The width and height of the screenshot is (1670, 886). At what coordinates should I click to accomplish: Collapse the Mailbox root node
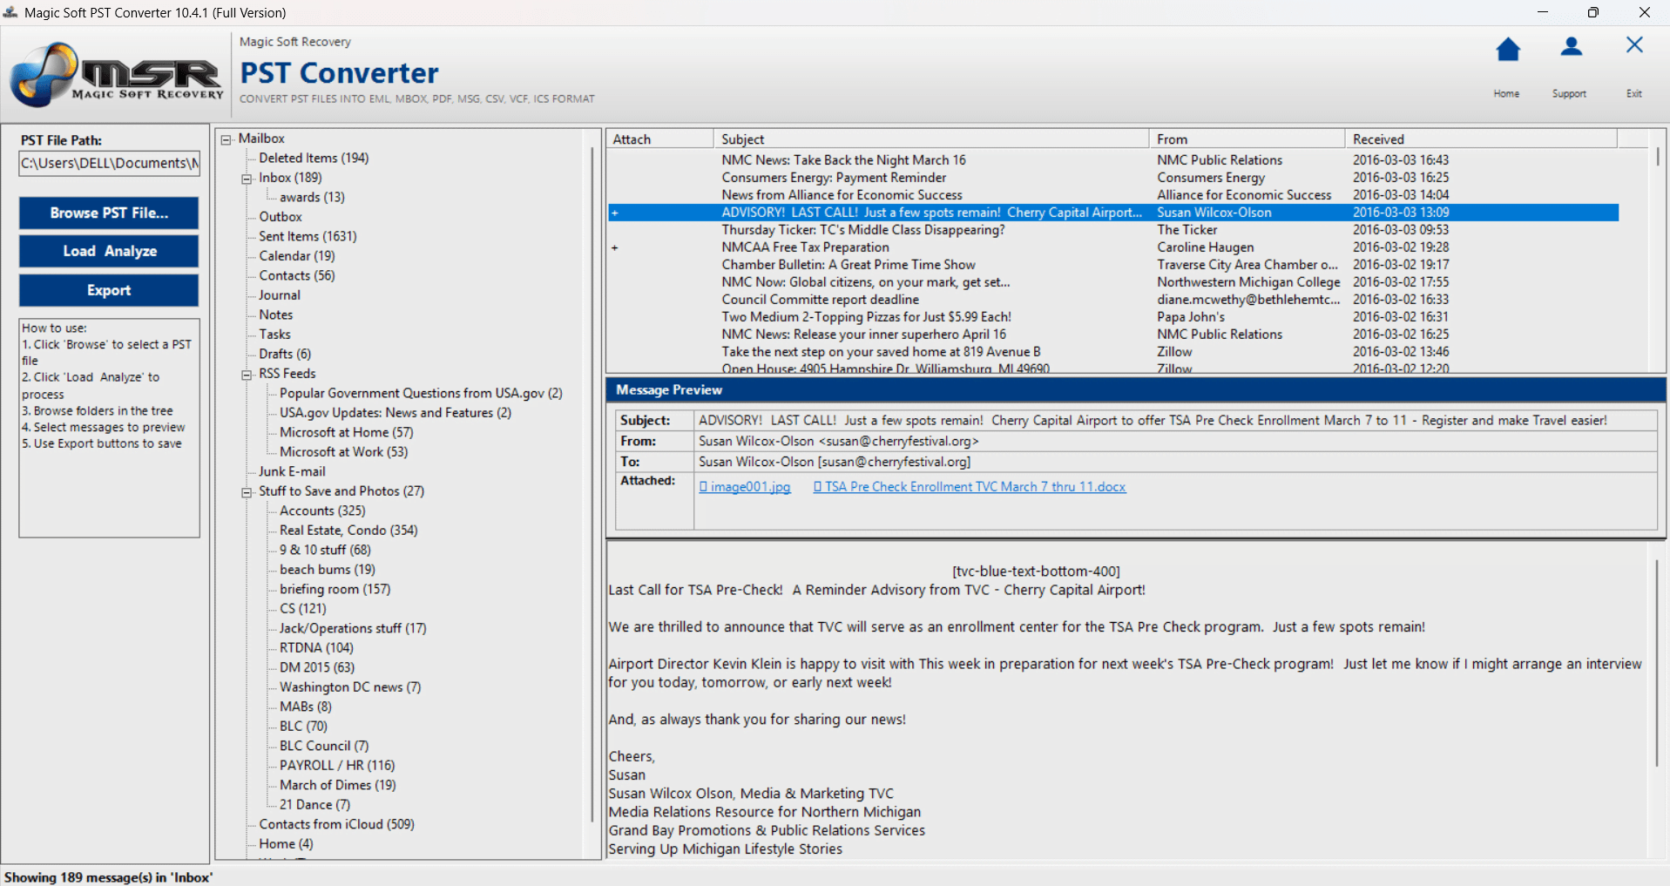[226, 139]
